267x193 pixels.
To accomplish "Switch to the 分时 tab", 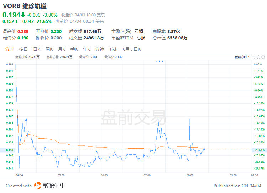I will pos(10,49).
